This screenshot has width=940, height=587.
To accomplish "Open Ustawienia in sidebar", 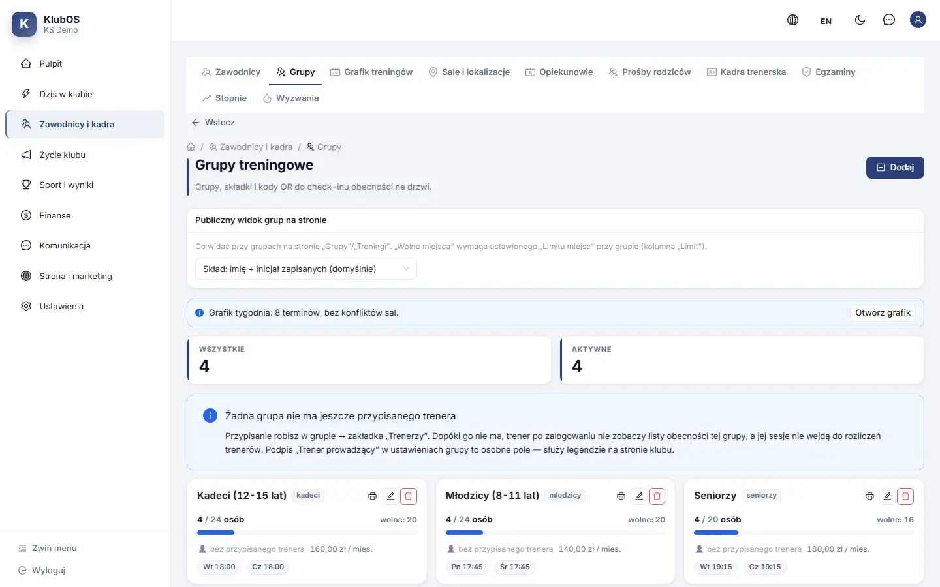I will pyautogui.click(x=85, y=307).
